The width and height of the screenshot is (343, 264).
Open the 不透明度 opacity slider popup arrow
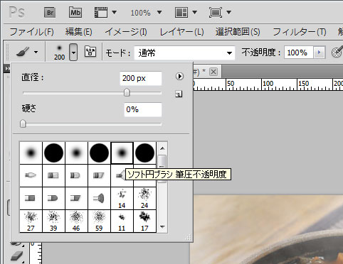point(319,53)
